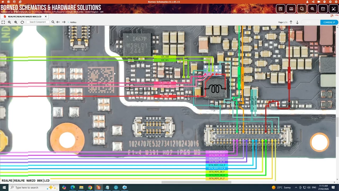Open Google Chrome from the taskbar
The height and width of the screenshot is (191, 339).
coord(90,188)
